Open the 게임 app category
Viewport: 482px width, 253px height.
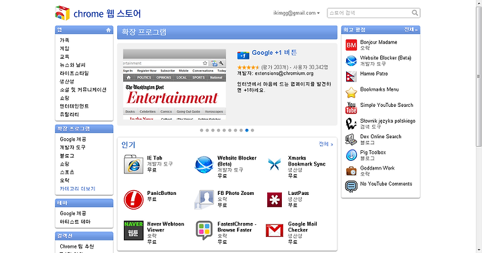(x=64, y=49)
